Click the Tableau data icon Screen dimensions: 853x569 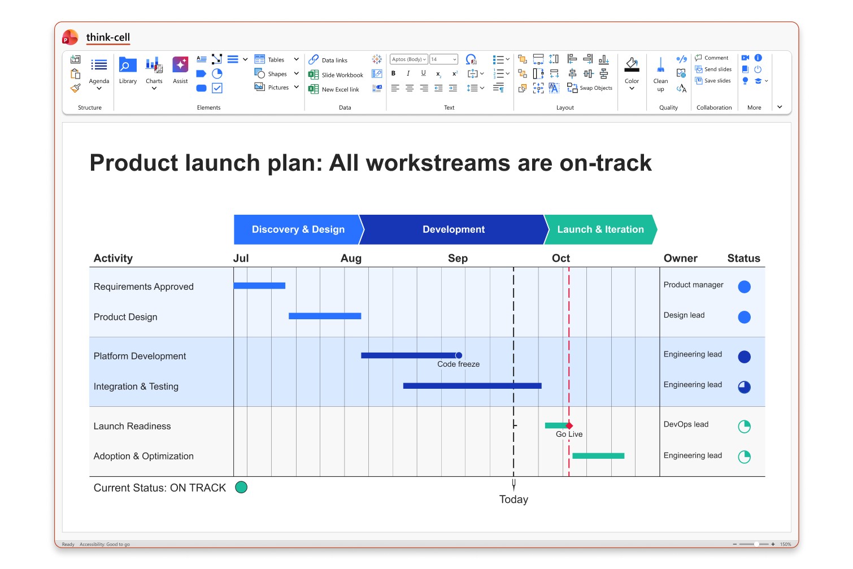(377, 59)
